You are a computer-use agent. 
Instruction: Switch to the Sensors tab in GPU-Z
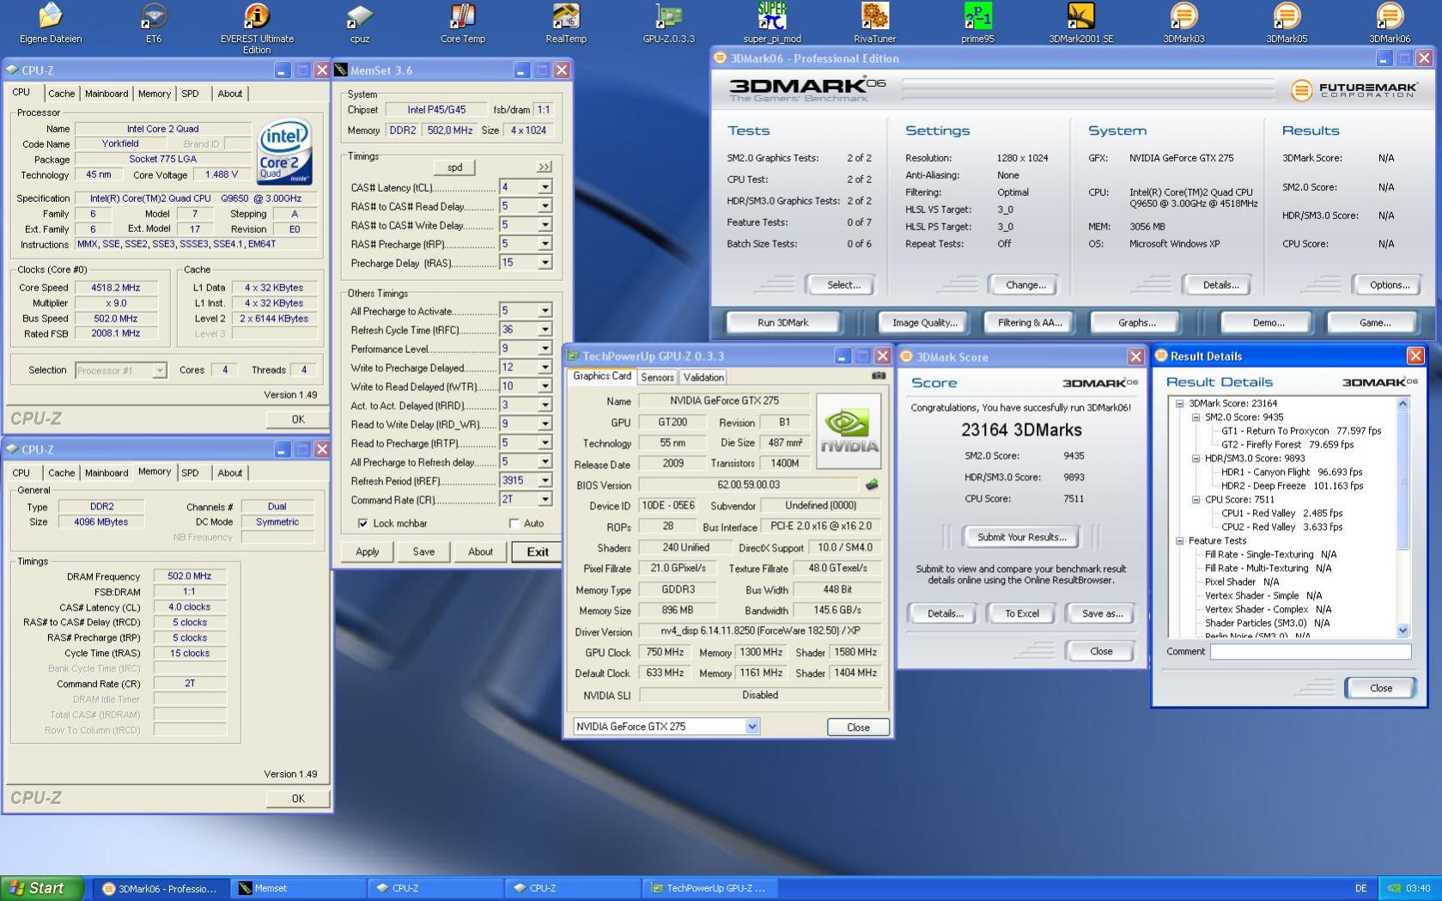coord(657,377)
